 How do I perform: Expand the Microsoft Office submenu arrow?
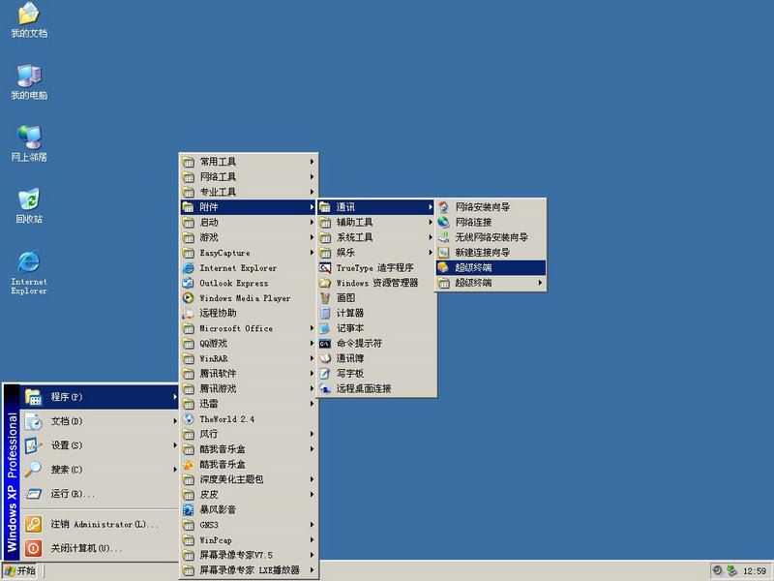(x=312, y=328)
